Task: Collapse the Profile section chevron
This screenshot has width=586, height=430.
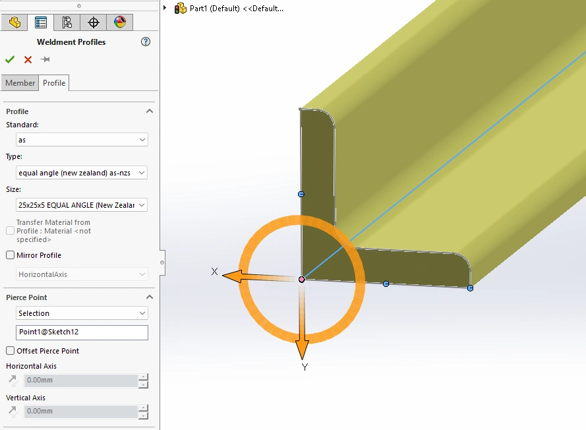Action: (x=150, y=111)
